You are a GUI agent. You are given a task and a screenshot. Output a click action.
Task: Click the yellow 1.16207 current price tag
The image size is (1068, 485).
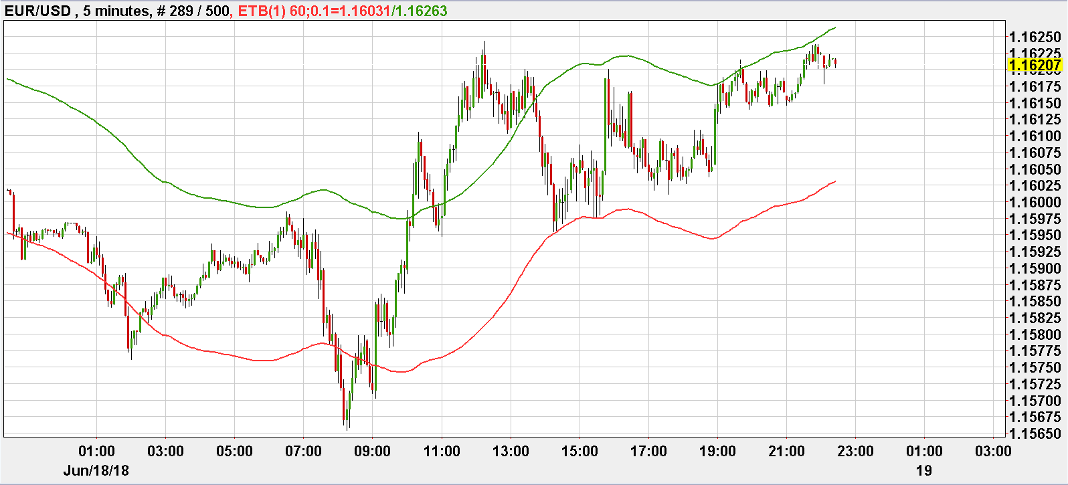pyautogui.click(x=1035, y=65)
